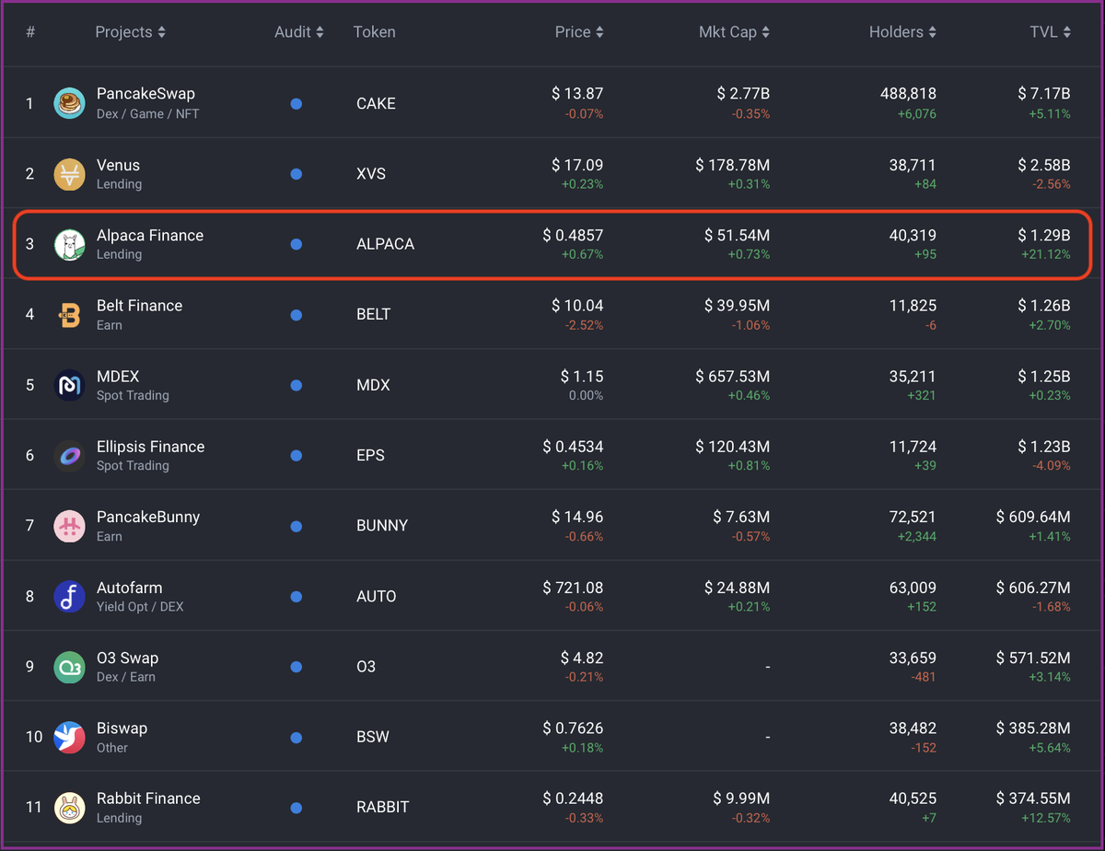
Task: Open the Biswap project link
Action: pyautogui.click(x=122, y=729)
